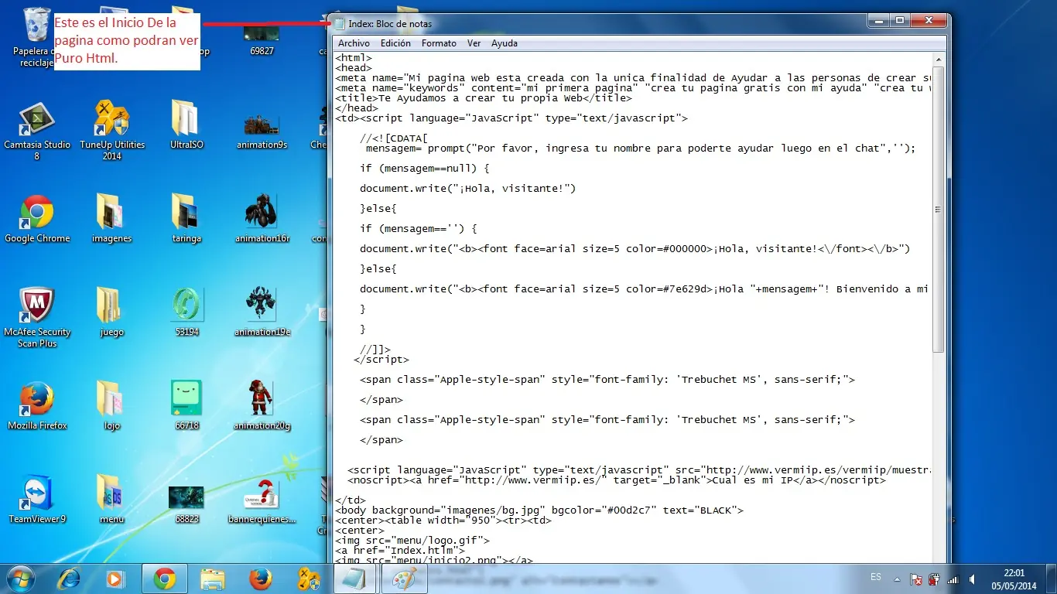Open the Windows Start menu
Screen dimensions: 1057x594
click(19, 579)
